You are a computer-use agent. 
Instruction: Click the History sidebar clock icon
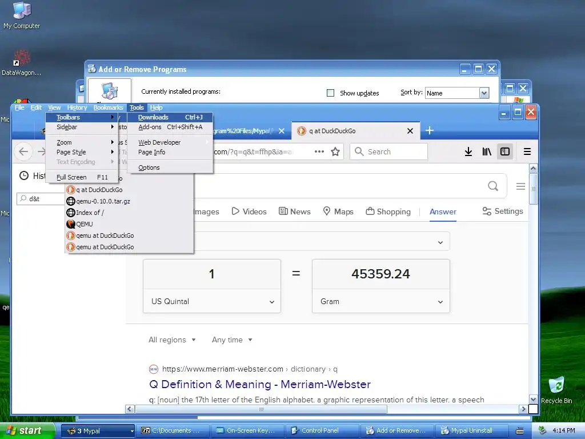click(x=24, y=176)
